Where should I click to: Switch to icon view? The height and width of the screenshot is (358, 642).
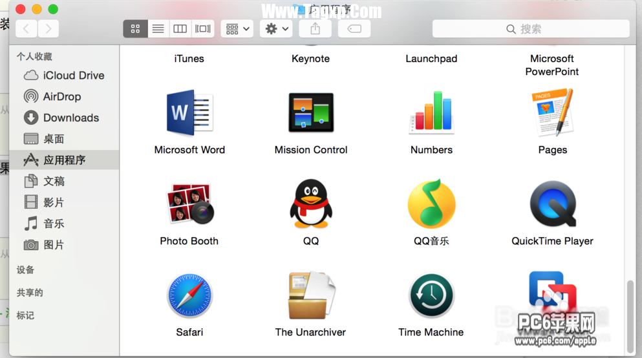pyautogui.click(x=136, y=28)
